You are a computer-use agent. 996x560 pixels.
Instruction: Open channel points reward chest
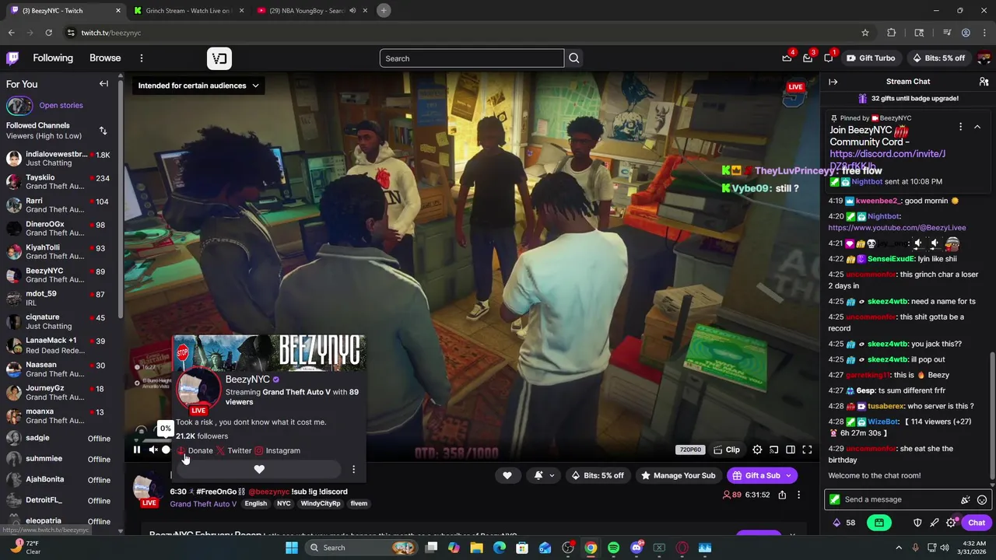pos(879,523)
